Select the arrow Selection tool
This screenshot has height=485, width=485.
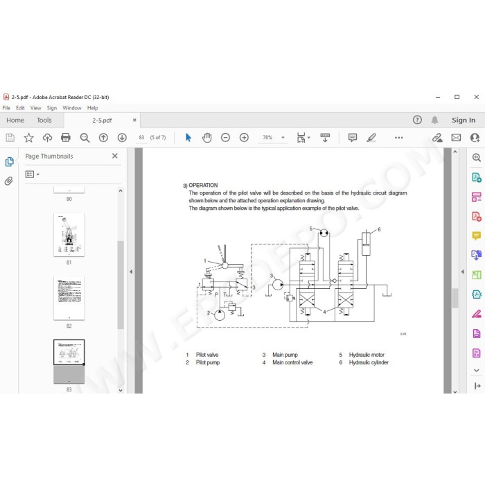(188, 137)
